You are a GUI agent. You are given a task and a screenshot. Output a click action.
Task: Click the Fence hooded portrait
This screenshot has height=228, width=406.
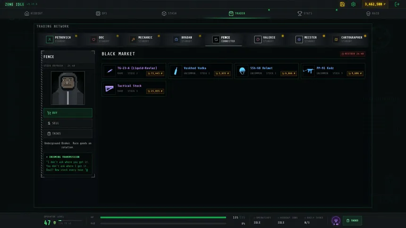(x=68, y=88)
